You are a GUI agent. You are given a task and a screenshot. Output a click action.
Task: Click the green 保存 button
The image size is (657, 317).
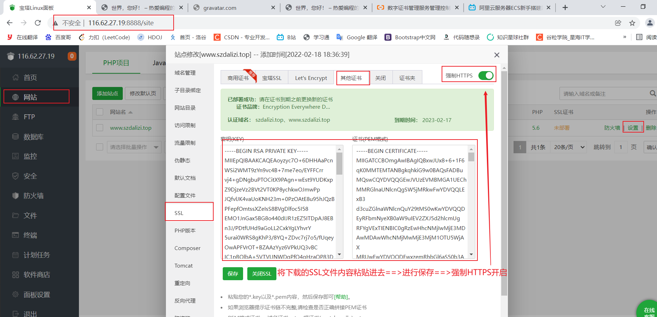click(233, 274)
